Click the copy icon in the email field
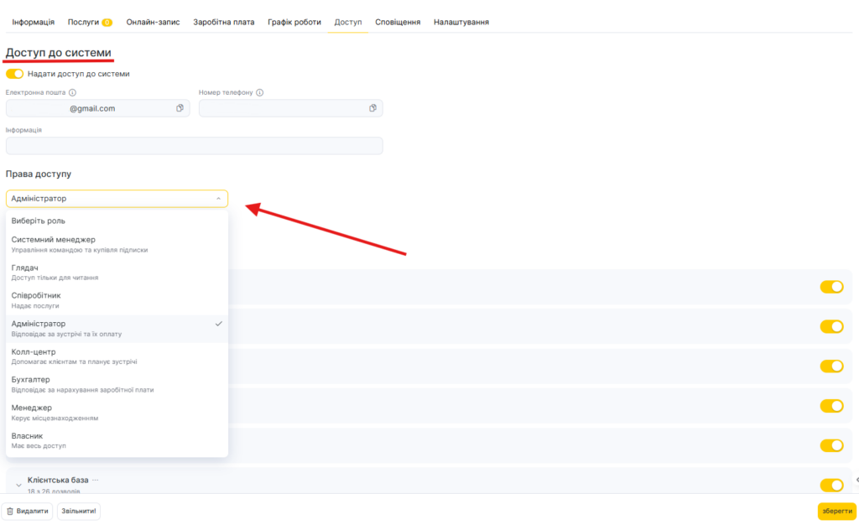The image size is (859, 525). tap(180, 108)
